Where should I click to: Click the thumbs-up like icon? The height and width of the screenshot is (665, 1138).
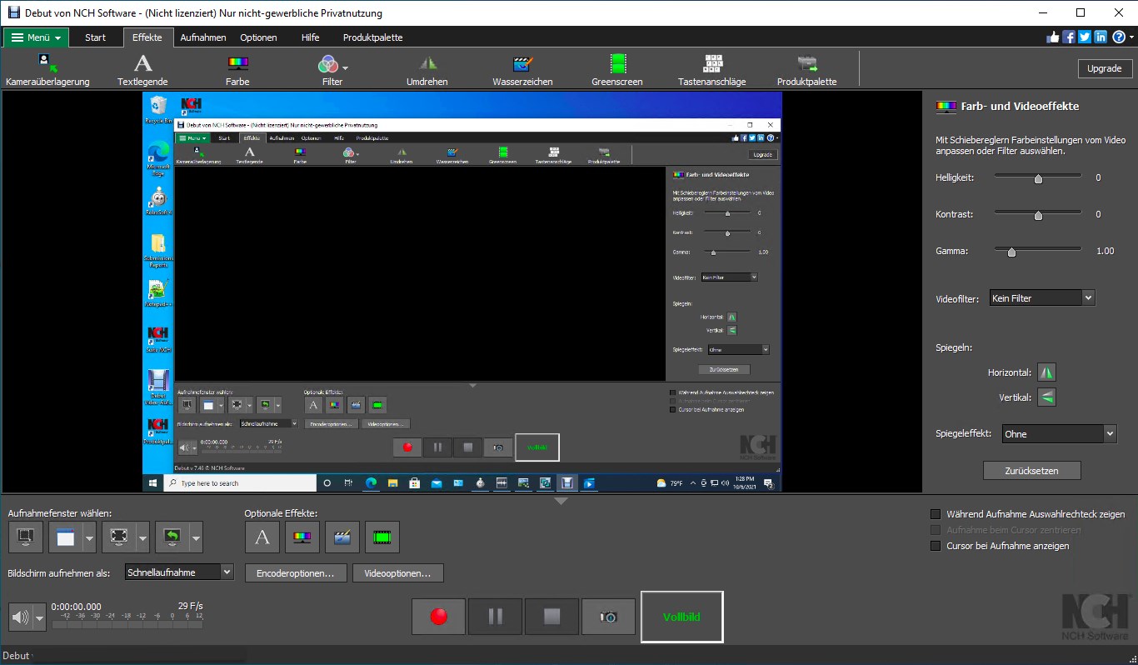pos(1053,37)
